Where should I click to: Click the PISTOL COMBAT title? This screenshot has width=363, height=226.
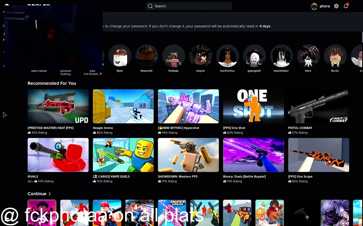pyautogui.click(x=300, y=128)
